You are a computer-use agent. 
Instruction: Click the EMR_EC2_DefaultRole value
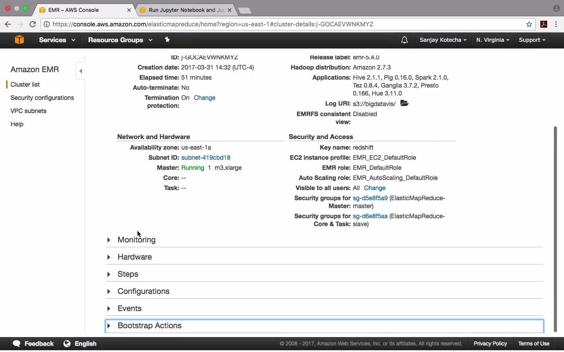(x=384, y=158)
